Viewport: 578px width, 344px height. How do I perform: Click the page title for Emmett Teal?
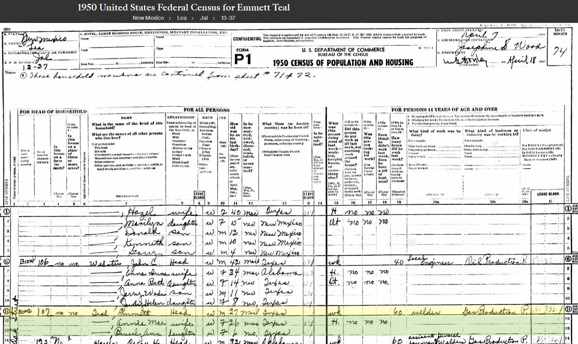point(184,7)
